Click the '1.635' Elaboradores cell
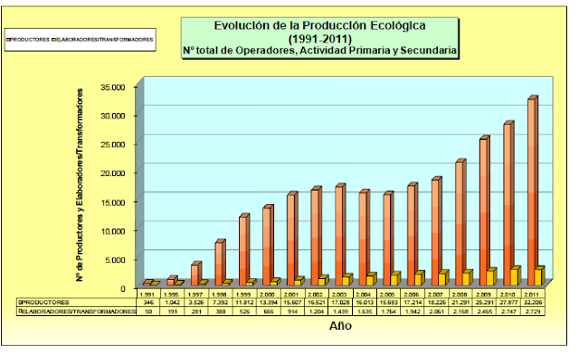Viewport: 579px width, 355px height. pos(365,312)
